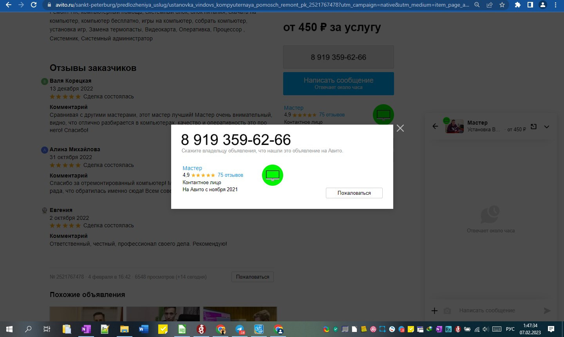Close the phone number popup with the X

tap(400, 128)
